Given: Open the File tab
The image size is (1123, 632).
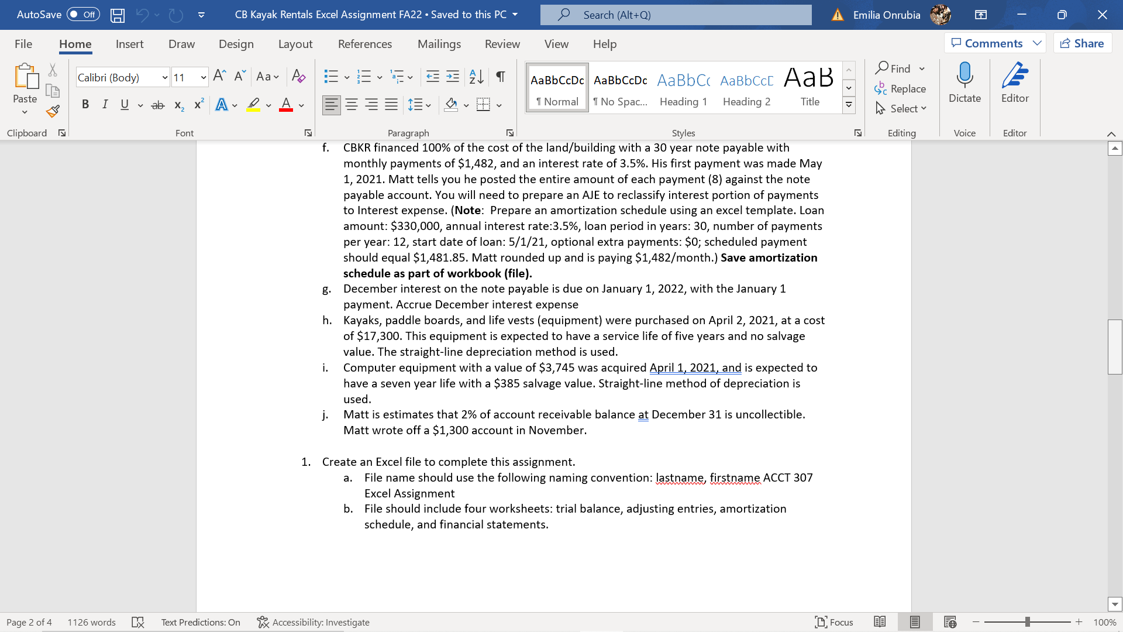Looking at the screenshot, I should [x=23, y=44].
